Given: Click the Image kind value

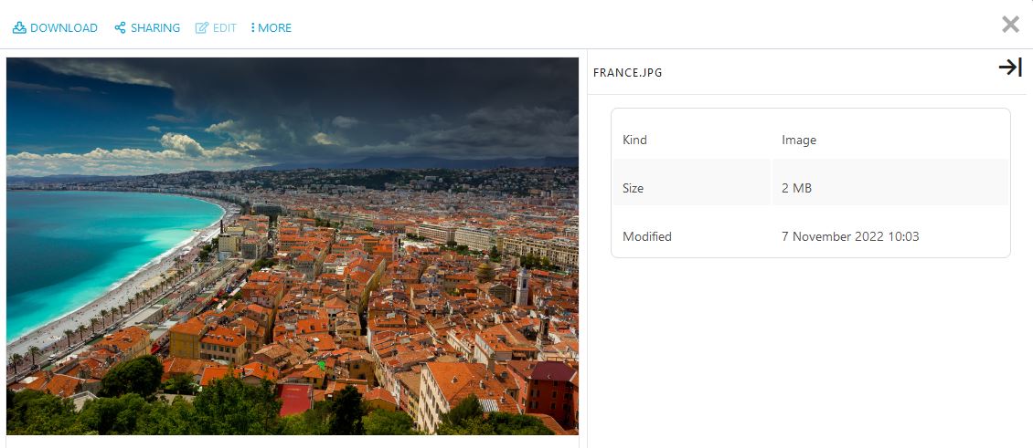Looking at the screenshot, I should coord(799,141).
